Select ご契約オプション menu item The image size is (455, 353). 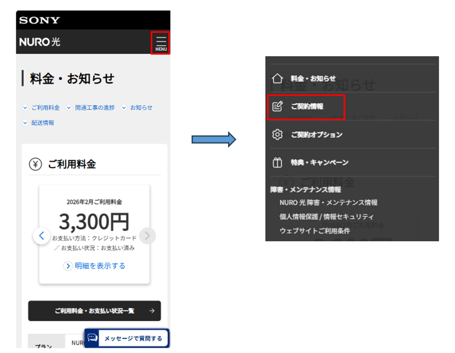pos(316,134)
